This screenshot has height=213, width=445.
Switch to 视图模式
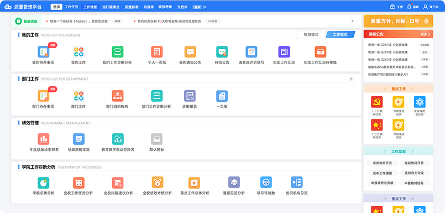pos(311,35)
